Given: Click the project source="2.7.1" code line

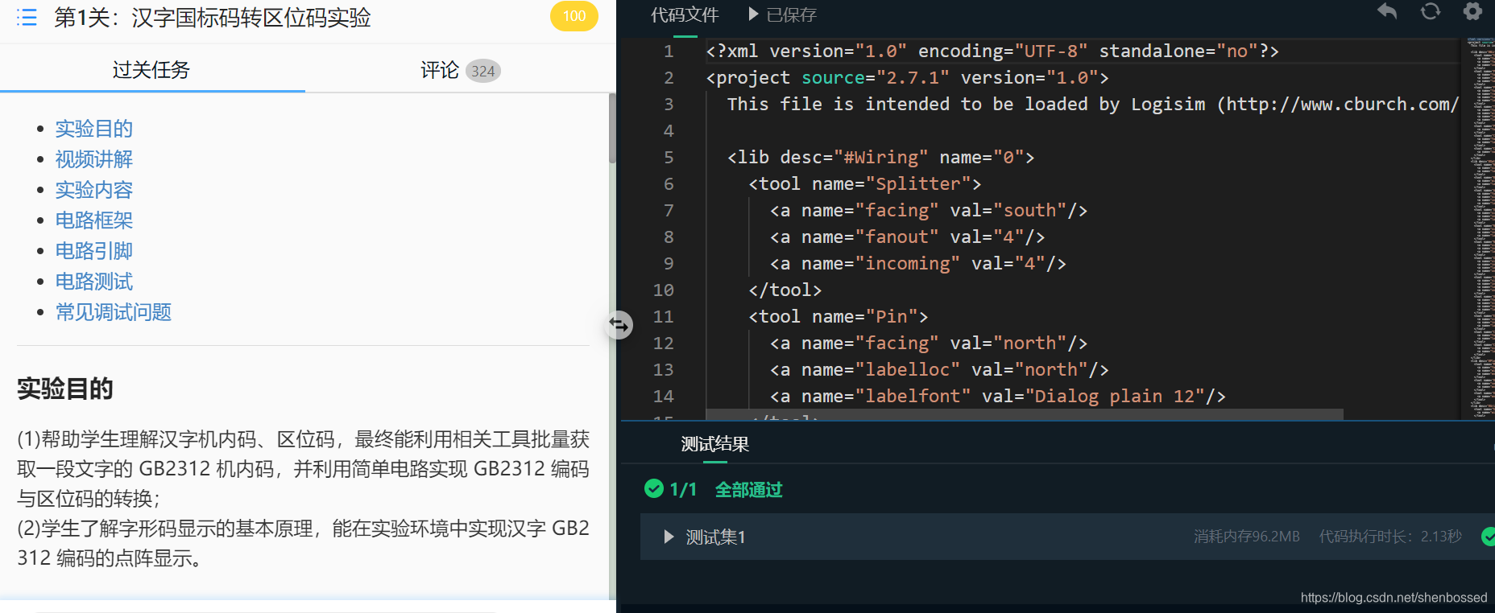Looking at the screenshot, I should [907, 77].
